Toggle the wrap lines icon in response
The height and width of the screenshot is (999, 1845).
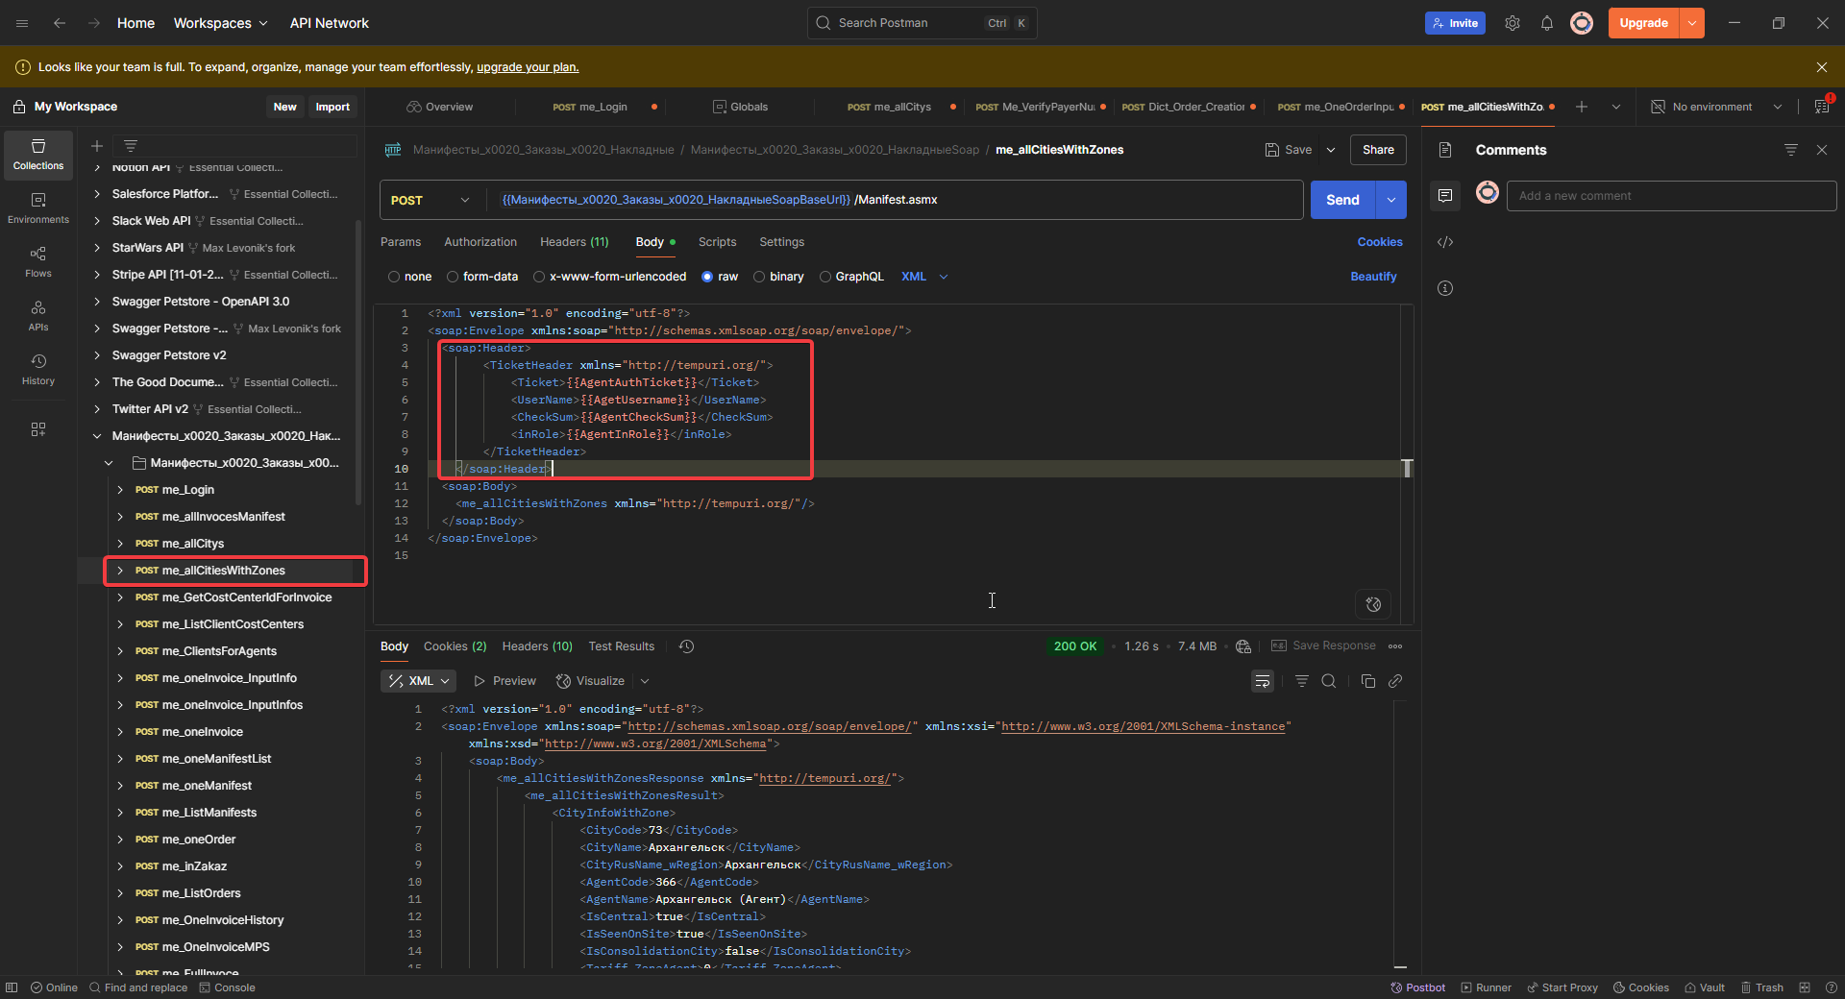(x=1263, y=681)
